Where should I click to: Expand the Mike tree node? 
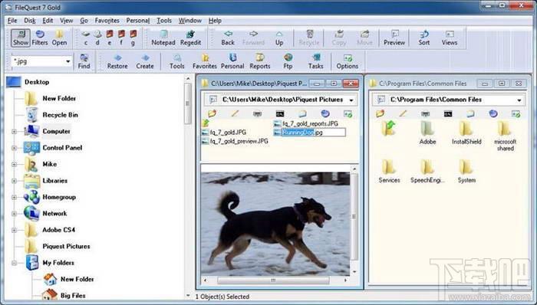click(x=14, y=165)
